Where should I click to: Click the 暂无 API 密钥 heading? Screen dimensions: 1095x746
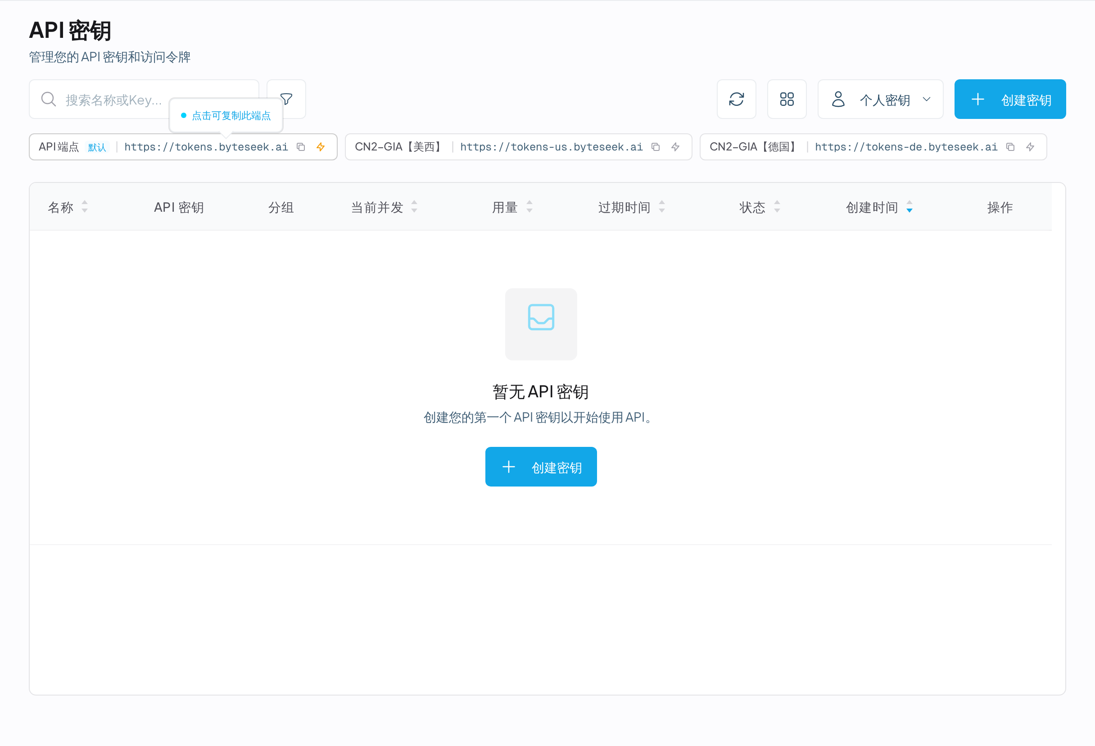(540, 391)
